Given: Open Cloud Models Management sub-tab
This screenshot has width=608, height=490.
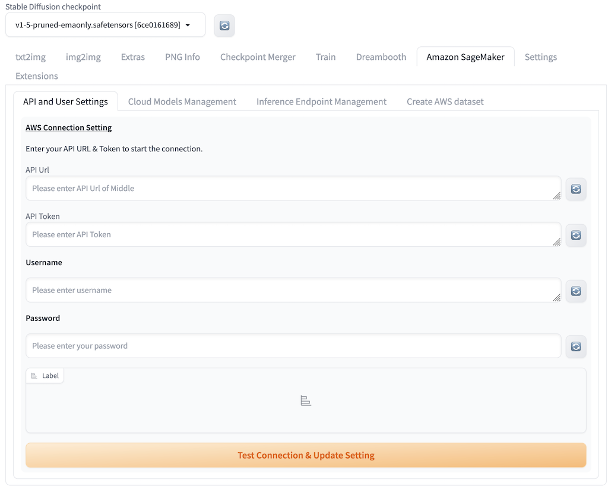Looking at the screenshot, I should point(182,101).
